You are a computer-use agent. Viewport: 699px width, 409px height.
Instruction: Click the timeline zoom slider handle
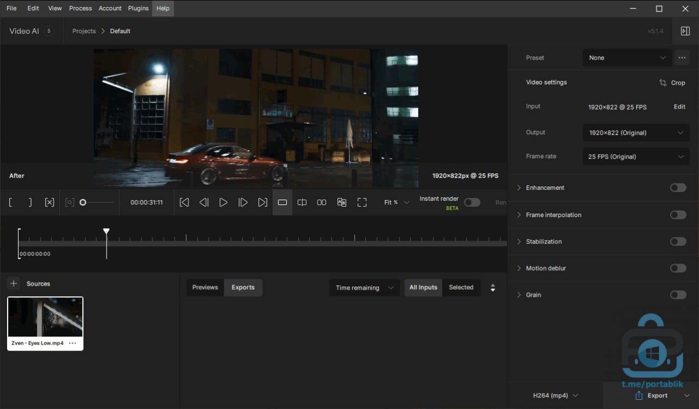(83, 202)
